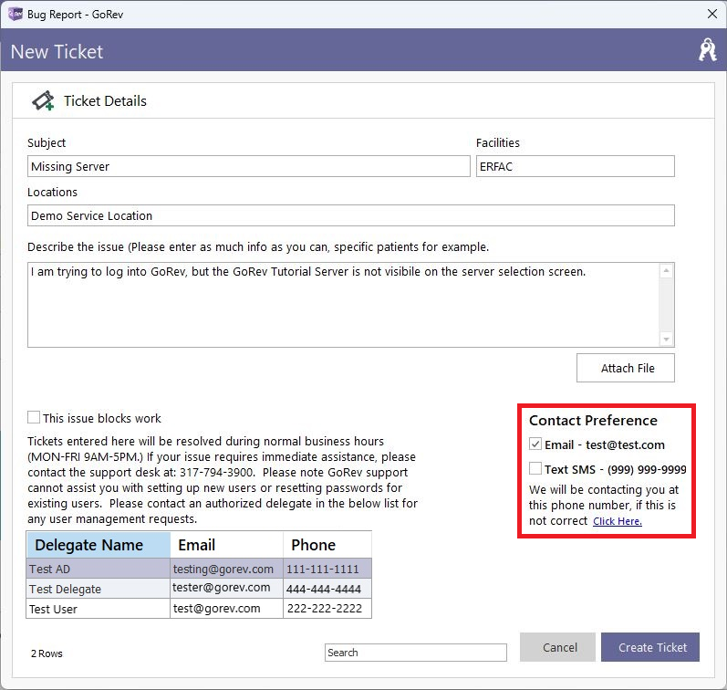Click the testing@gorev.com email cell
Screen dimensions: 727x690
(227, 569)
